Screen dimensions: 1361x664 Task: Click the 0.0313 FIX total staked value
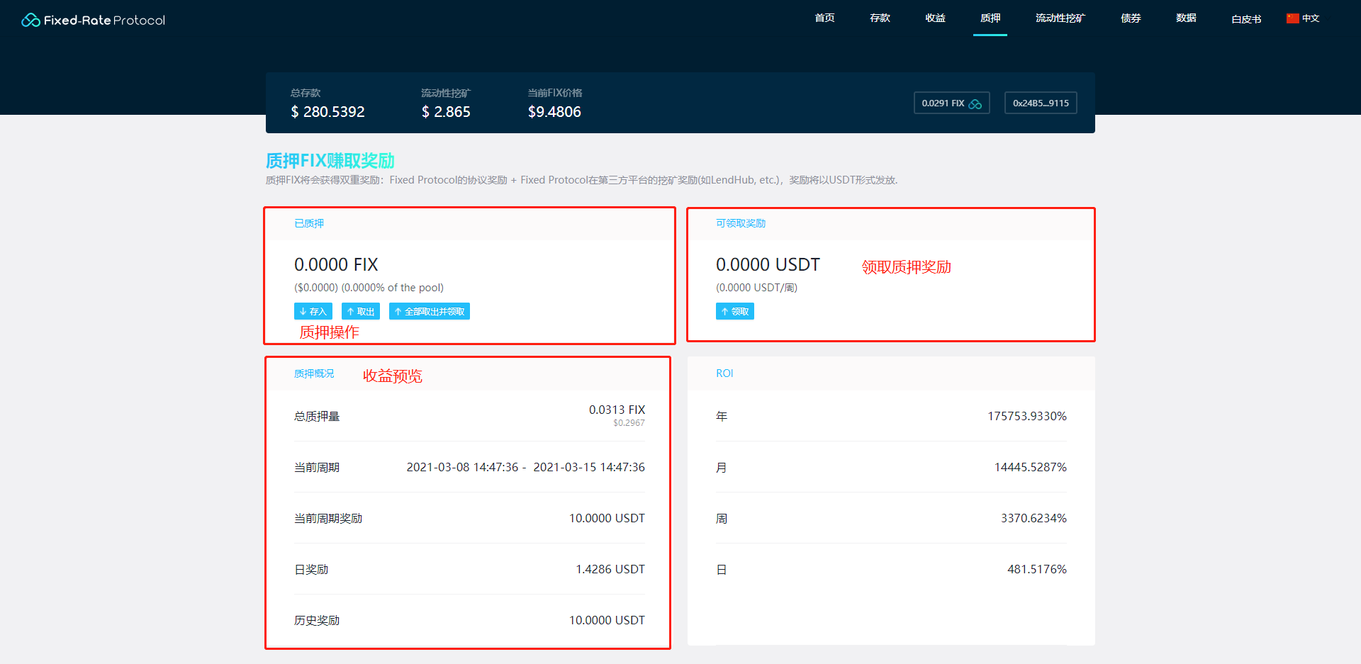point(617,410)
